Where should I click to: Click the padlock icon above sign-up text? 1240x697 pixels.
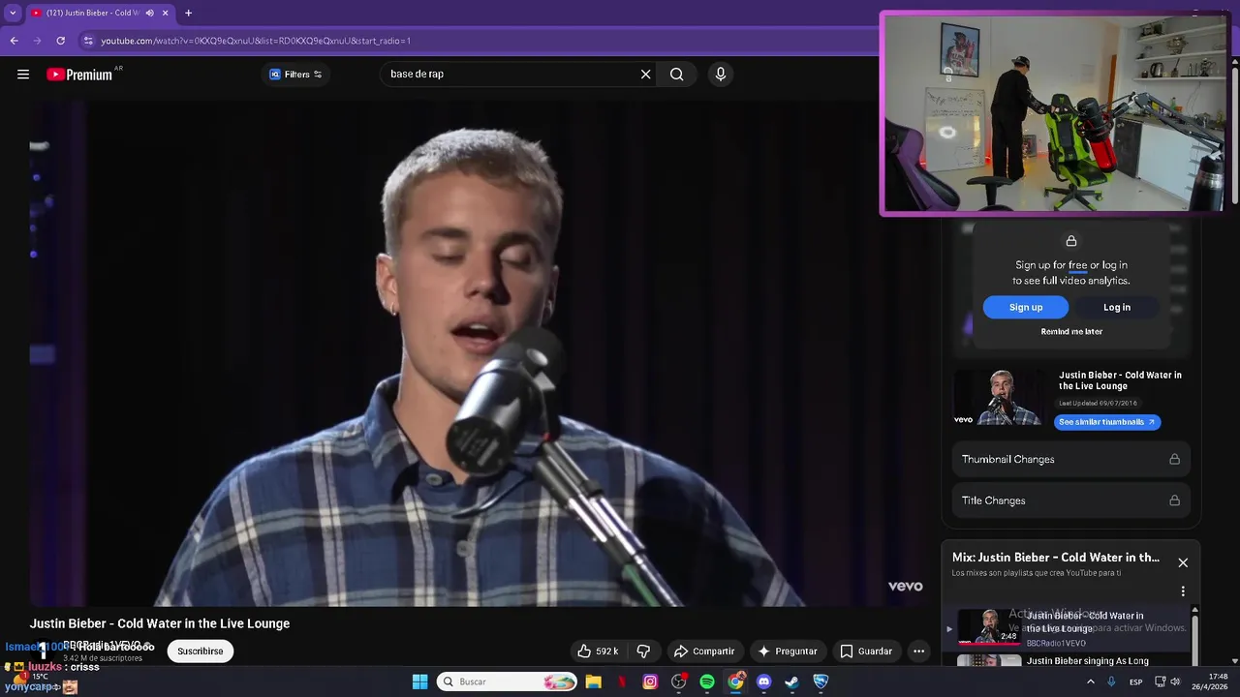pos(1071,241)
